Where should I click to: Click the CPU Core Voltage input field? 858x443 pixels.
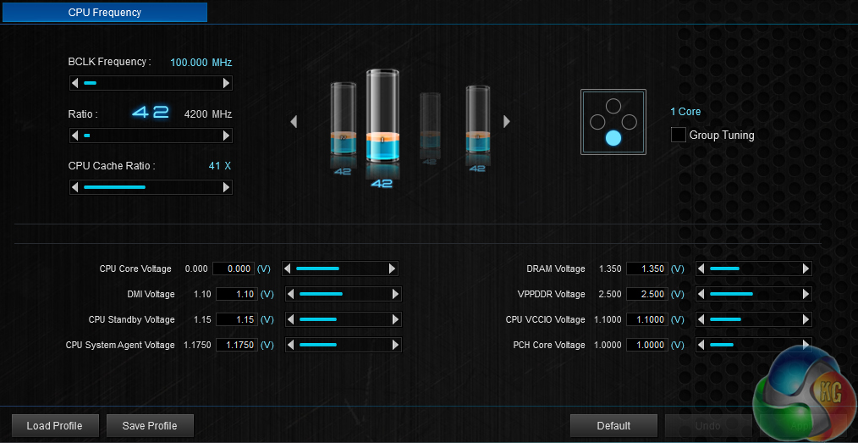[x=234, y=269]
